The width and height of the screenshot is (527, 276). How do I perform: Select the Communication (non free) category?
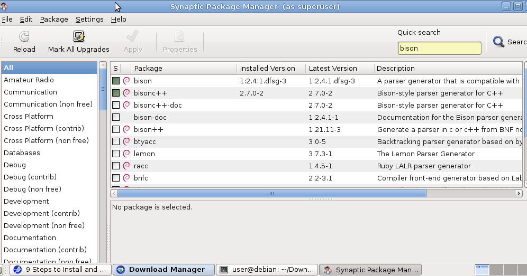[49, 104]
